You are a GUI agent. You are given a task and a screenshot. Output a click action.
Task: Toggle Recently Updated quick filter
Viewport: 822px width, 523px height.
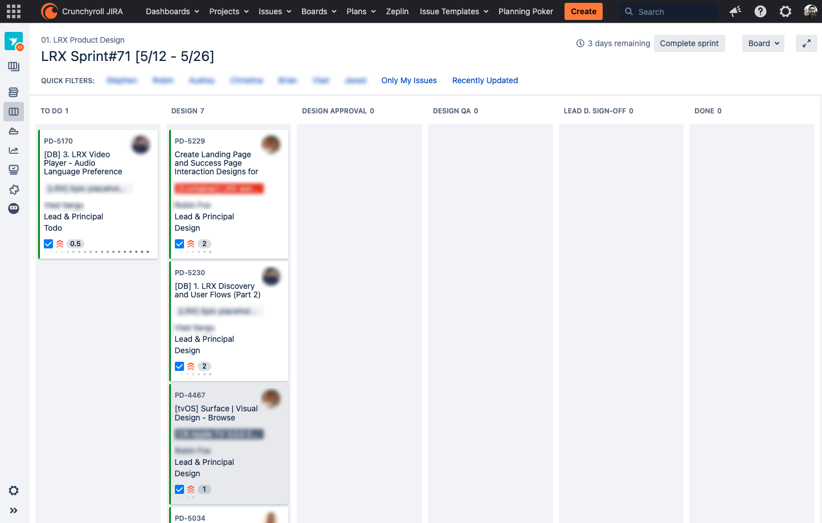[485, 80]
